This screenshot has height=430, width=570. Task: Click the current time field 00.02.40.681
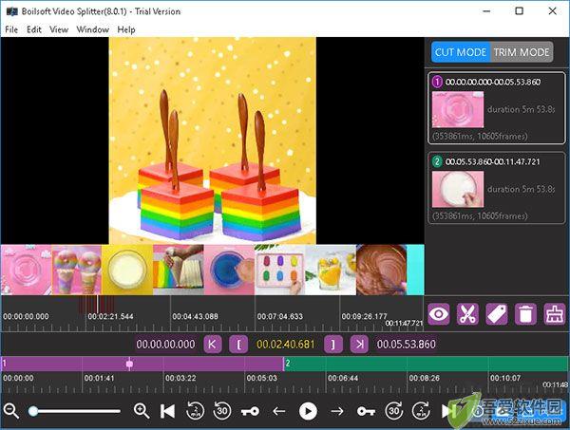[286, 344]
